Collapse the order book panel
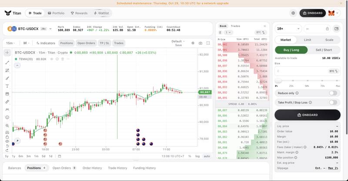Viewport: 348px width, 181px height. [265, 26]
